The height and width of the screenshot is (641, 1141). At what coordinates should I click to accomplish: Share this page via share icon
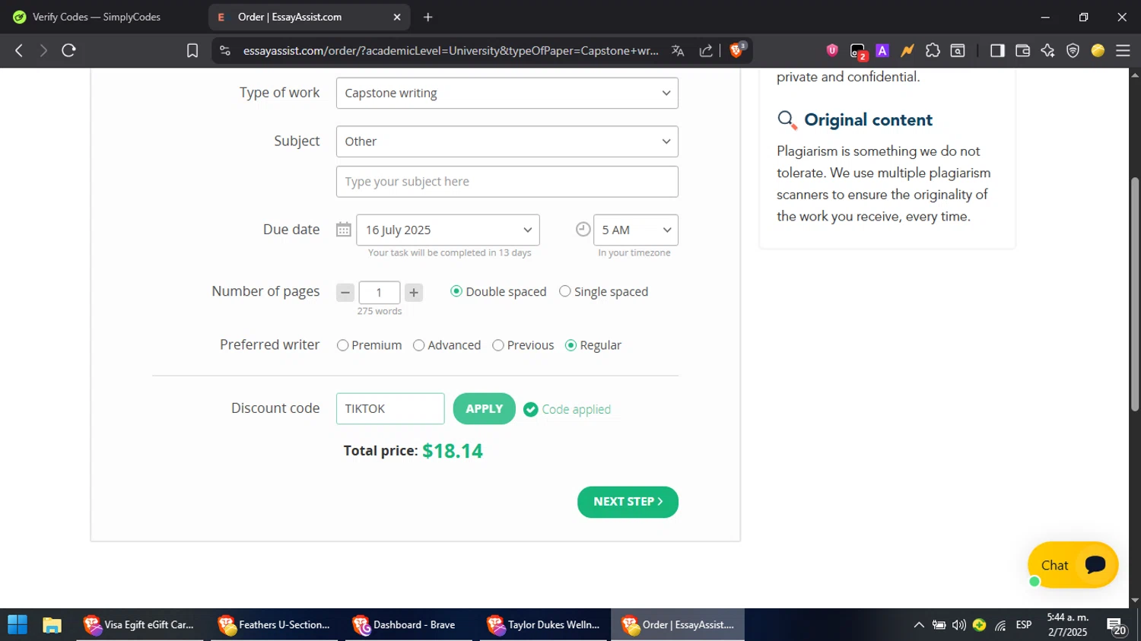click(x=706, y=50)
